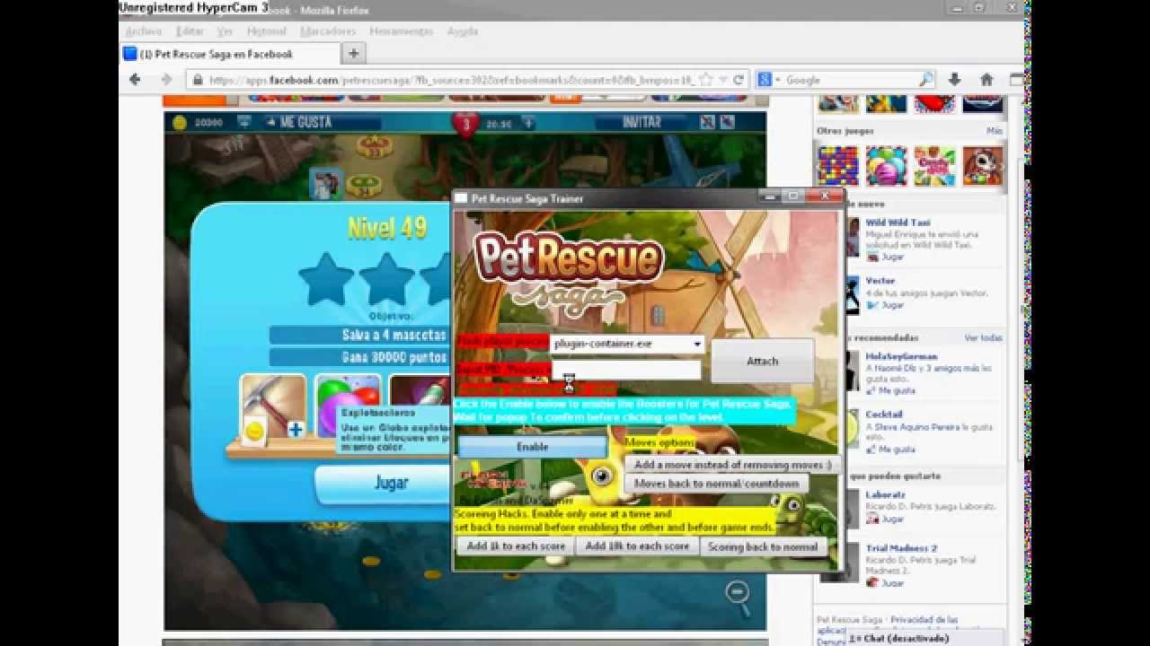
Task: Open the Cocktail page link
Action: (x=883, y=415)
